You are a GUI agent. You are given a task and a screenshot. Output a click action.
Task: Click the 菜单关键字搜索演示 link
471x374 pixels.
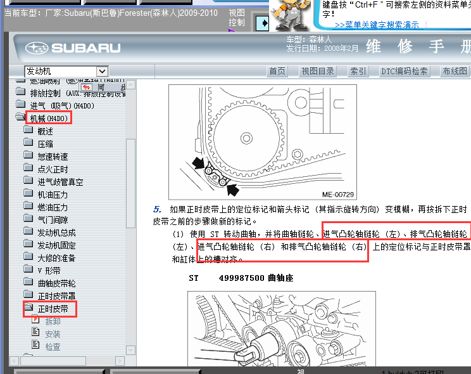tap(377, 25)
